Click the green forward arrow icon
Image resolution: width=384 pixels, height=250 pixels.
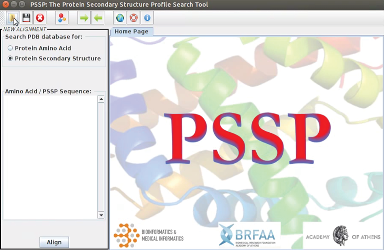tap(84, 18)
